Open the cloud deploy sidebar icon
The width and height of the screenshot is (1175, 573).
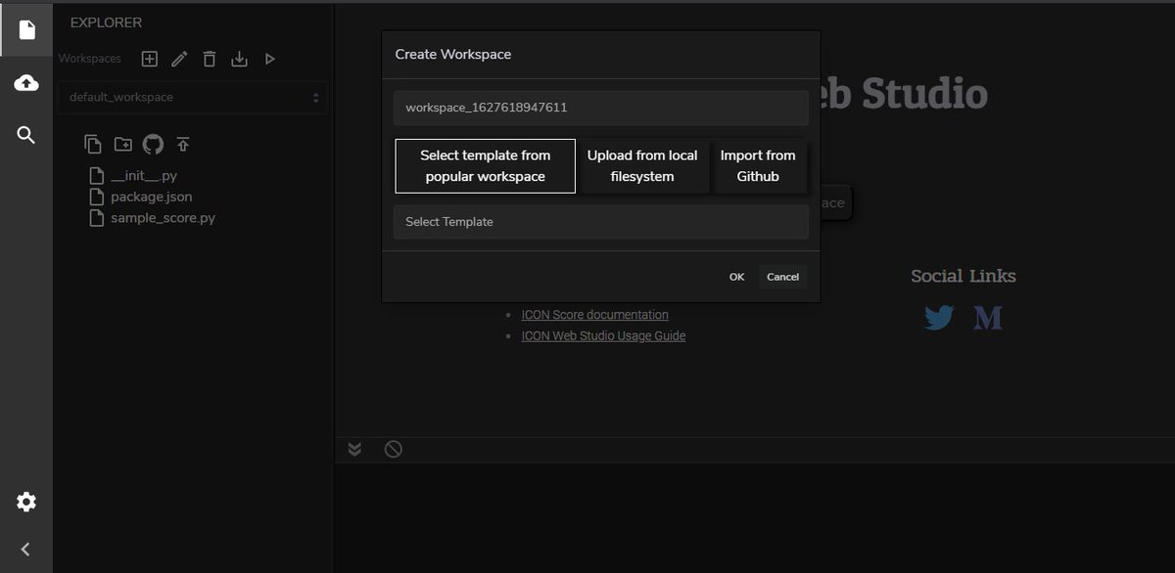[26, 83]
